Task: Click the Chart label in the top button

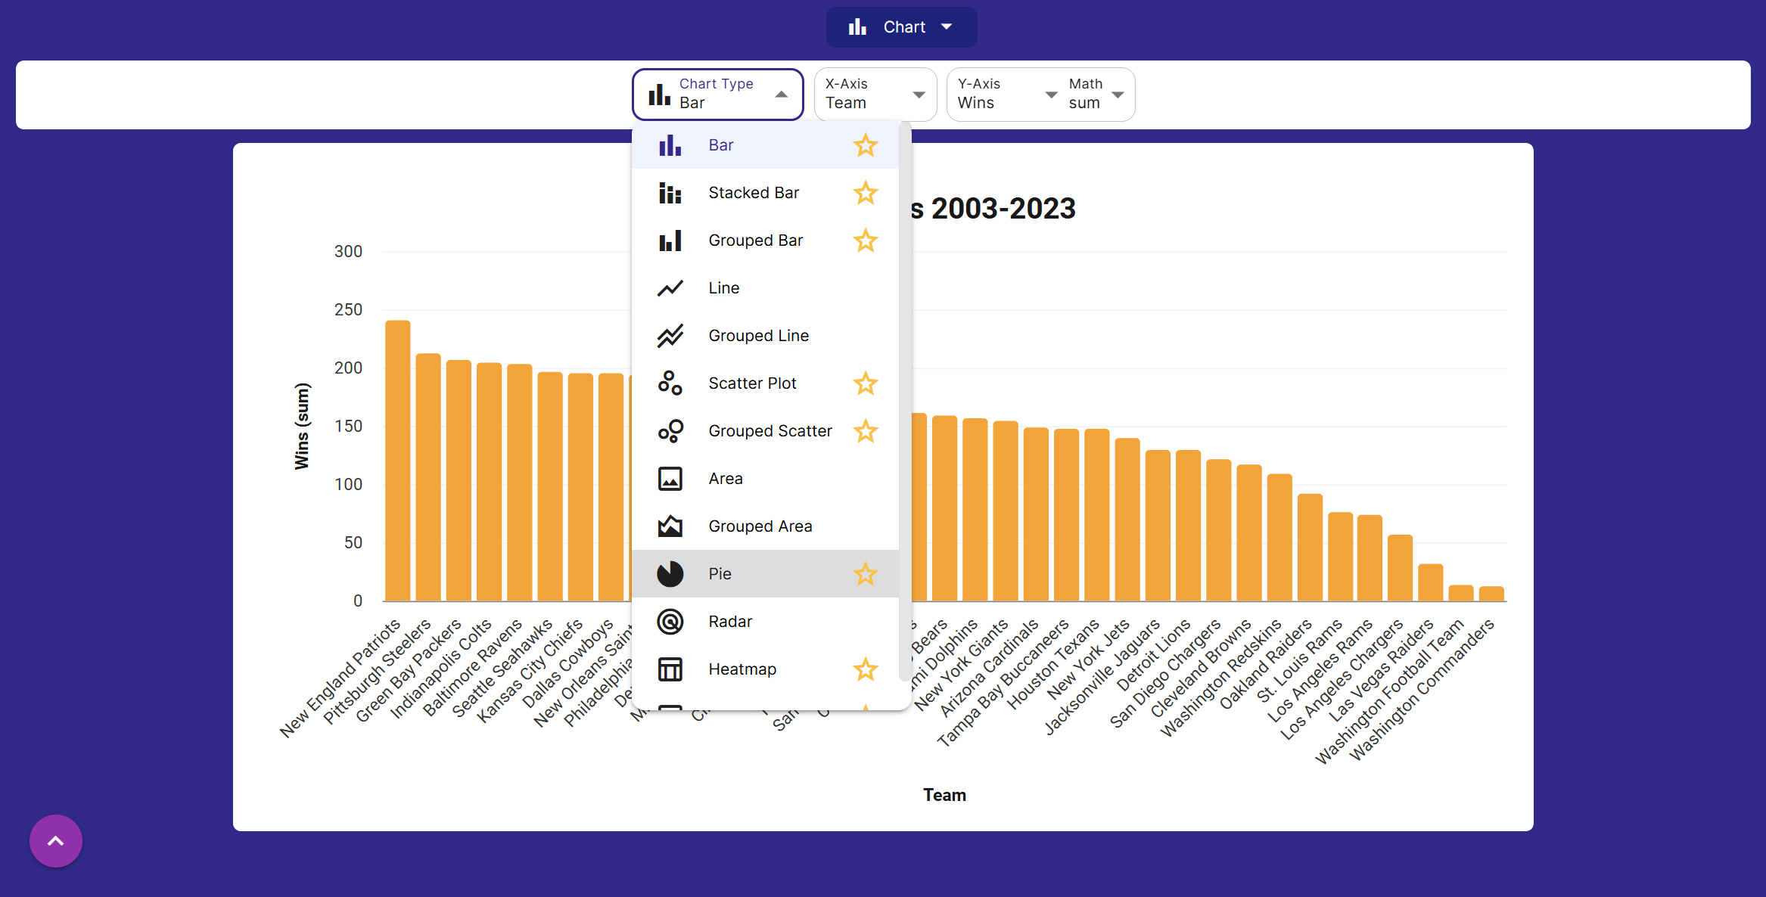Action: (904, 27)
